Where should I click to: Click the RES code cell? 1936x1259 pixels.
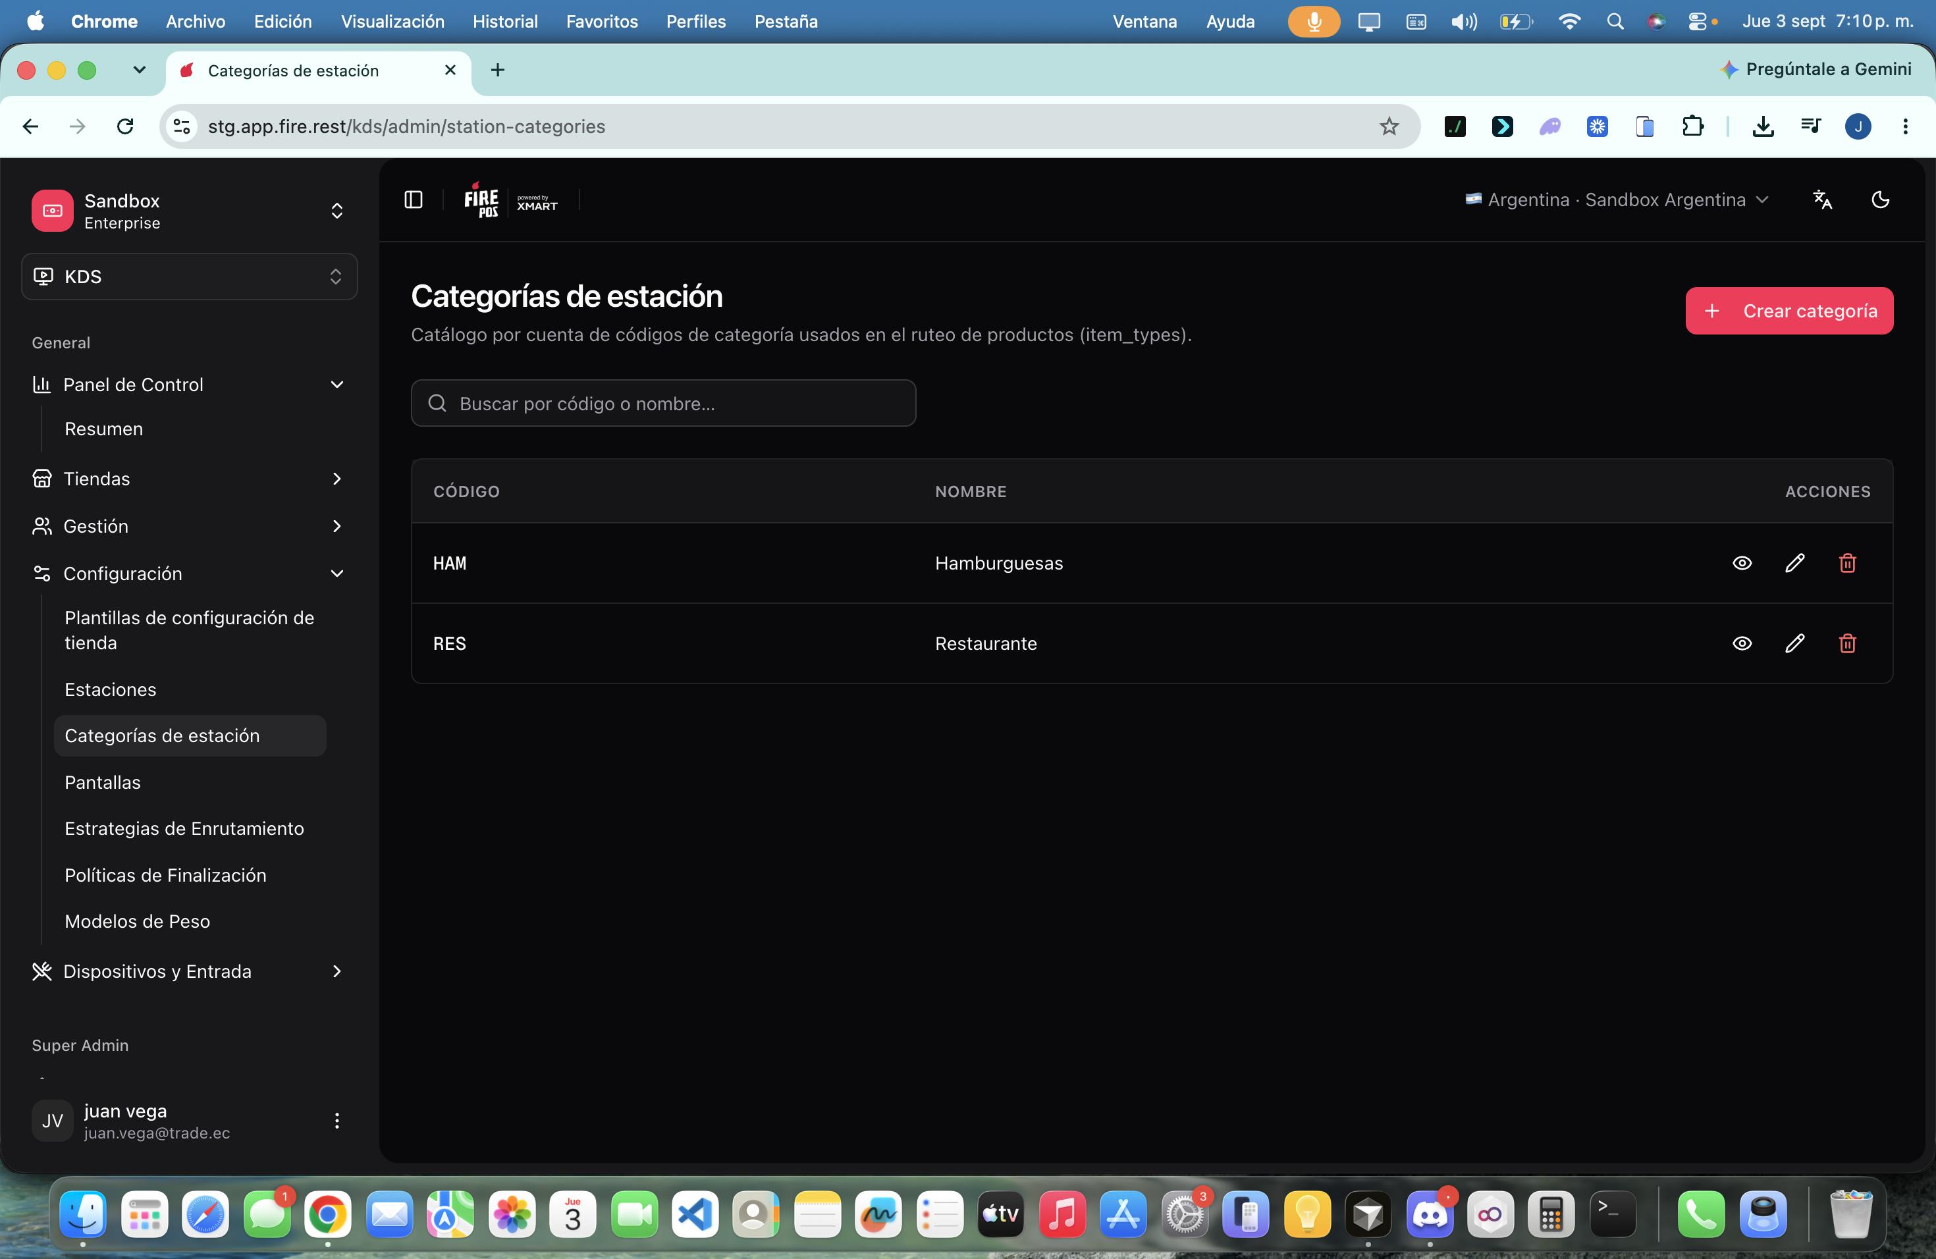coord(449,643)
